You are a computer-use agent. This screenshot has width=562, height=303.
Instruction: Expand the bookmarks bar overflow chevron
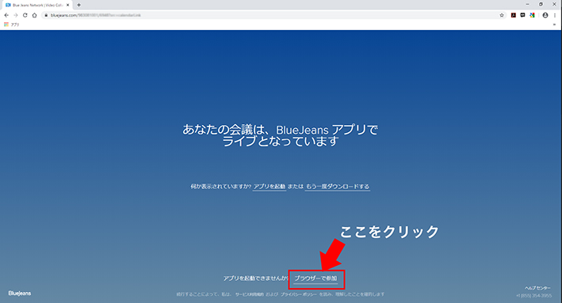pos(554,25)
